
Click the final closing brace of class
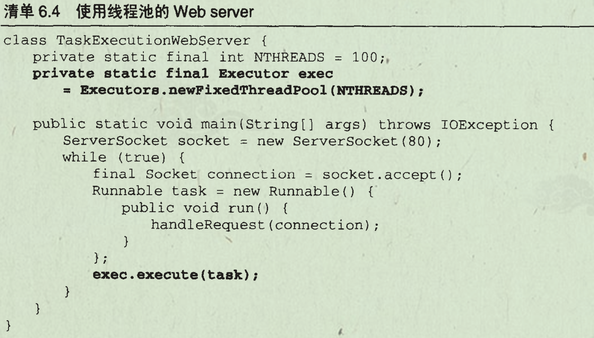point(8,325)
